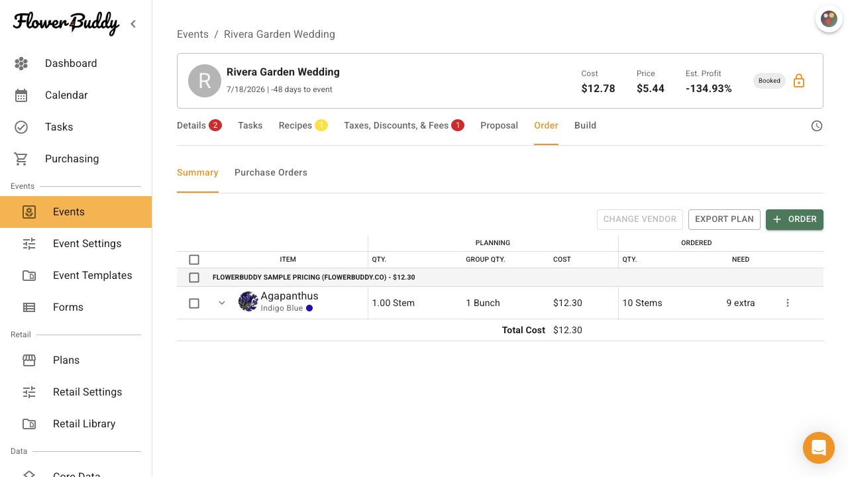Toggle the select-all checkbox in the header row
The height and width of the screenshot is (477, 848).
(194, 260)
